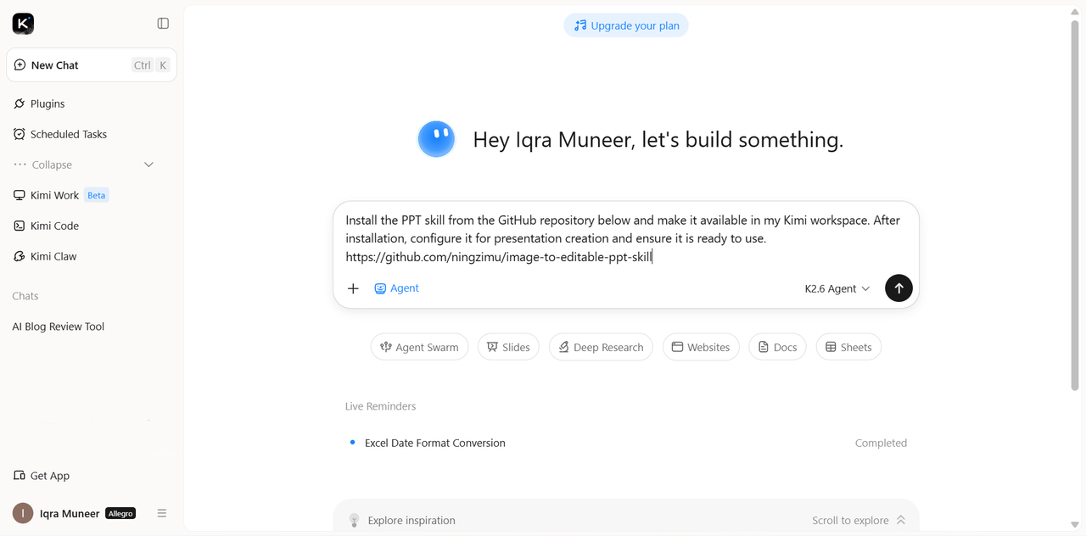Open the account hamburger menu icon
Screen dimensions: 1086x536
[x=162, y=513]
